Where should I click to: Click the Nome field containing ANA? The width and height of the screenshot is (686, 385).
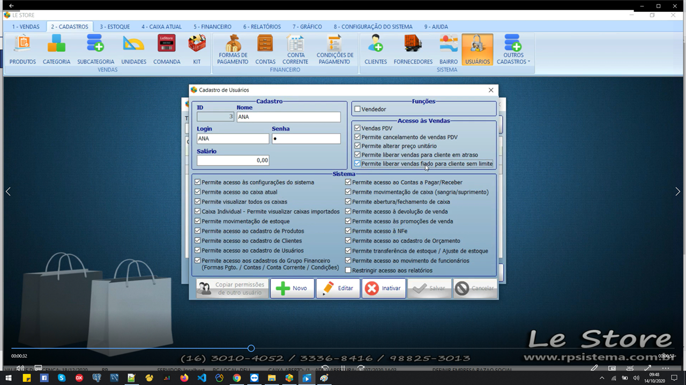click(288, 117)
